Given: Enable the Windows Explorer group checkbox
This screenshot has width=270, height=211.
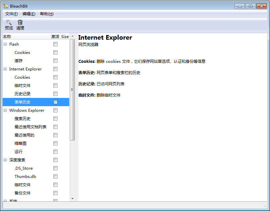Looking at the screenshot, I should click(x=56, y=110).
